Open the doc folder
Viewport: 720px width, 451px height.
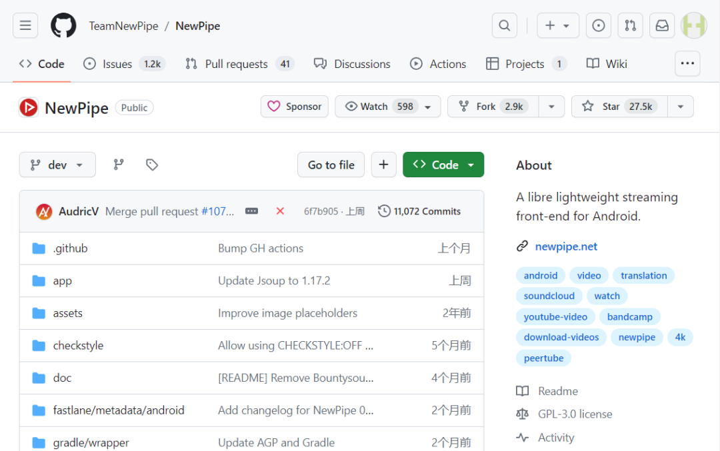tap(62, 378)
